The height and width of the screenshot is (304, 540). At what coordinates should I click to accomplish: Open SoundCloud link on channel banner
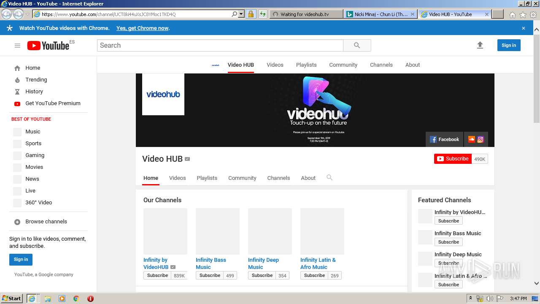pos(472,139)
